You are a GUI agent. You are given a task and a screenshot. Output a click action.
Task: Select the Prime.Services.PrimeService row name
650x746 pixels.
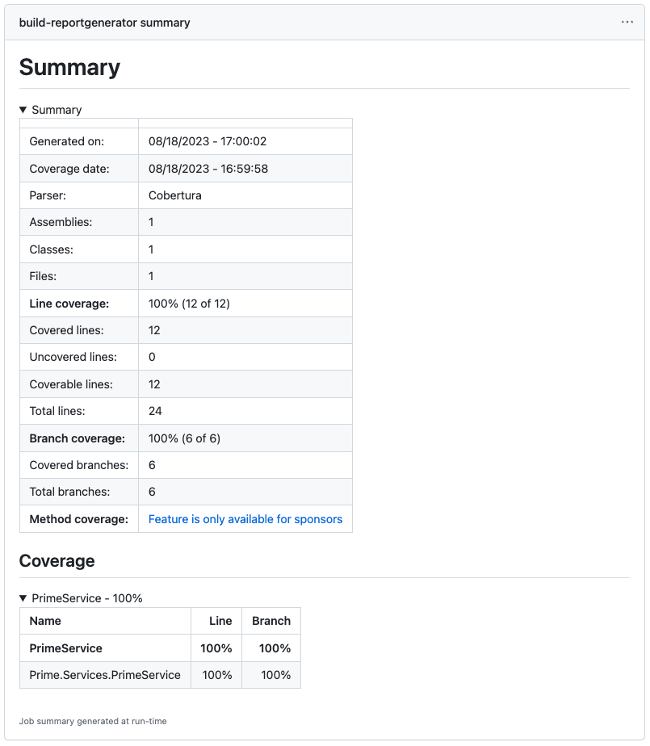click(105, 675)
